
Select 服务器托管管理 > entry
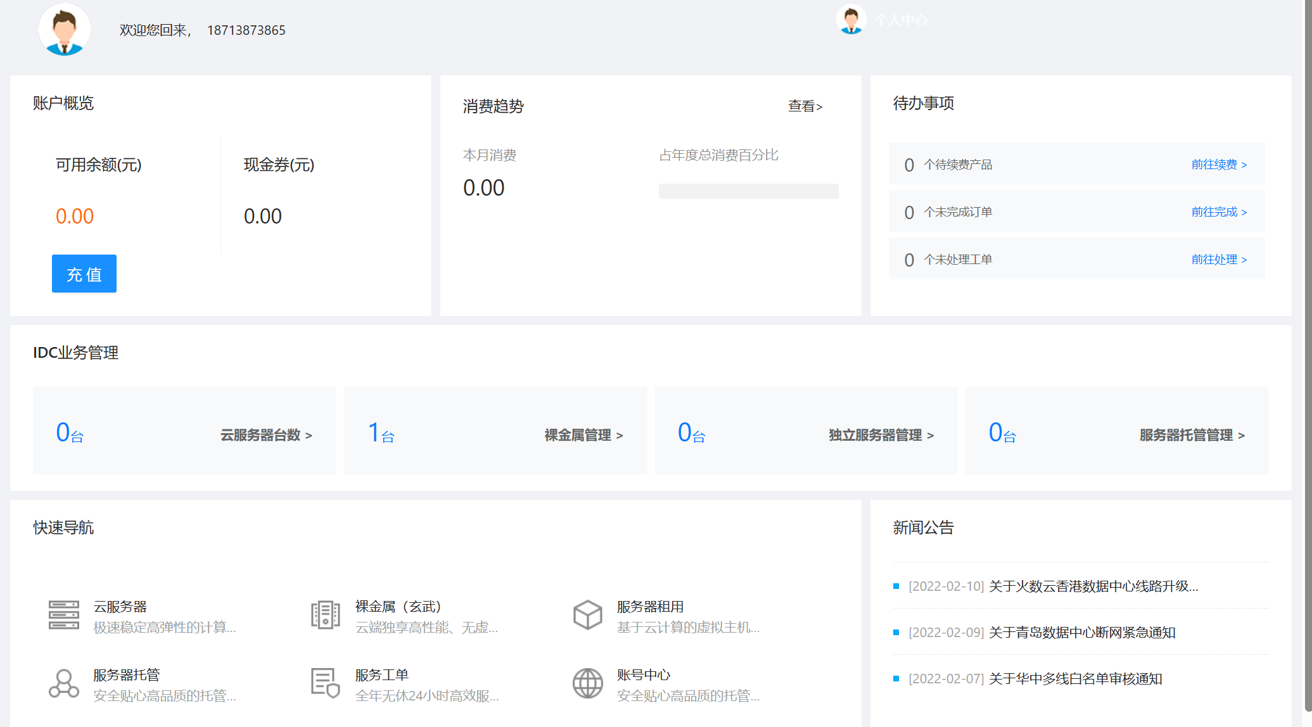point(1192,435)
